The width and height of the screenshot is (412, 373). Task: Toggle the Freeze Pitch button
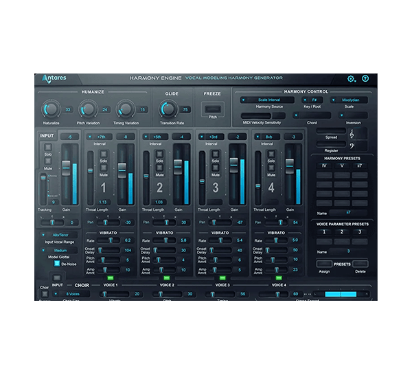click(x=213, y=109)
